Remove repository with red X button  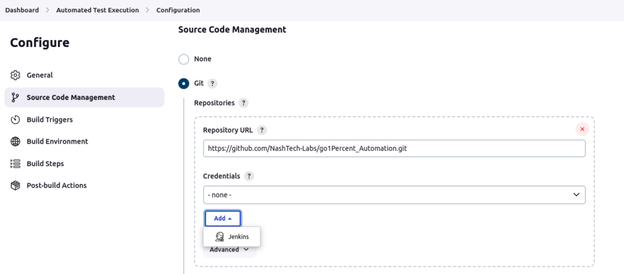click(x=582, y=129)
